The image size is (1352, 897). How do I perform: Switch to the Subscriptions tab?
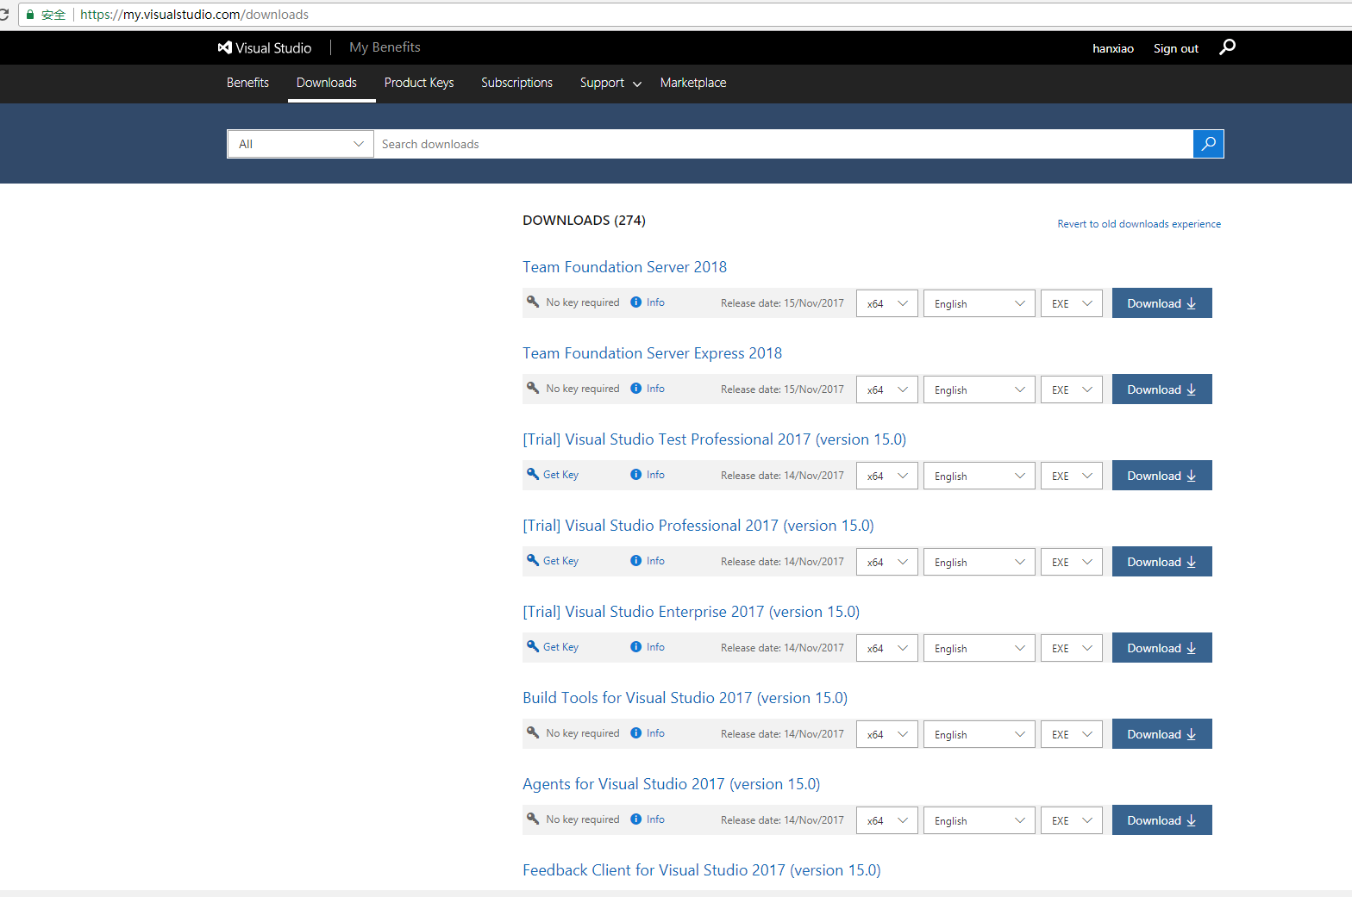pyautogui.click(x=516, y=83)
